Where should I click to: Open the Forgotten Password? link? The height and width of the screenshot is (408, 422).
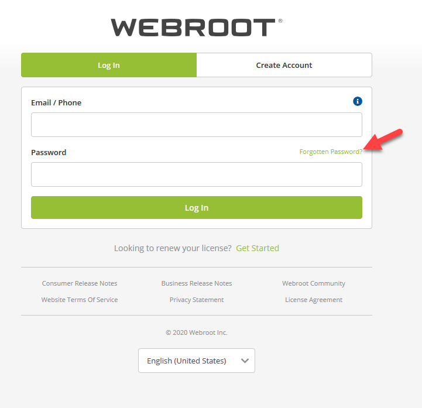click(331, 152)
